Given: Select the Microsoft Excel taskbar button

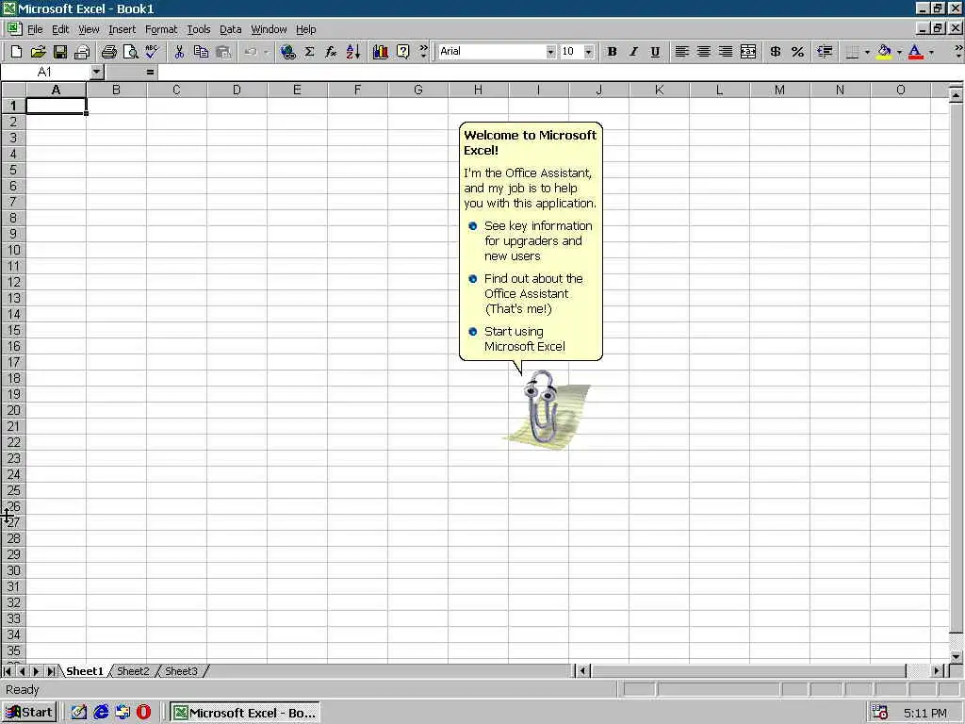Looking at the screenshot, I should click(x=245, y=713).
